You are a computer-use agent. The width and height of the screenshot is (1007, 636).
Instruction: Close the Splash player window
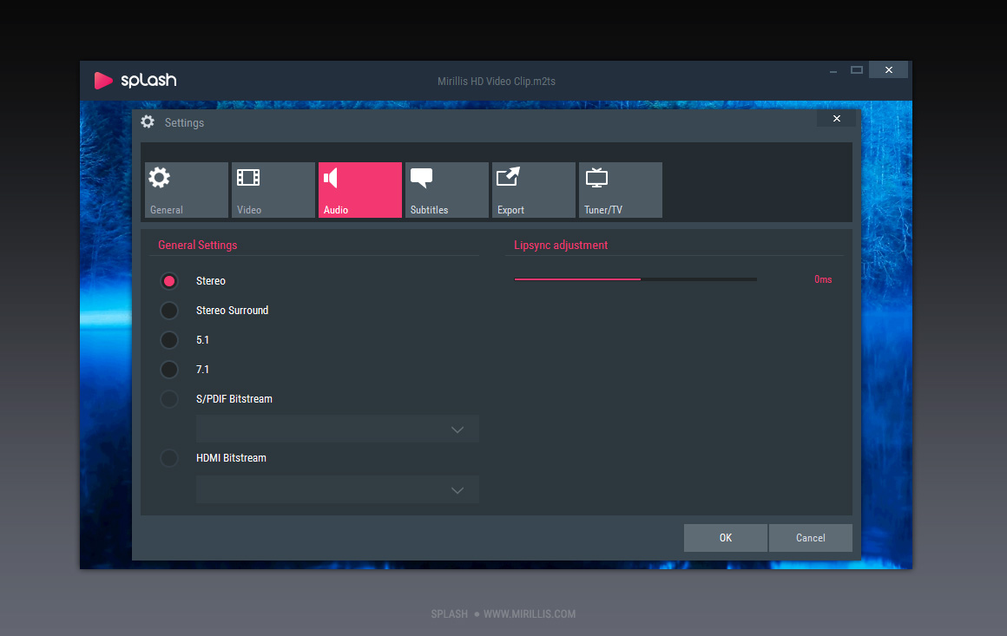pos(888,70)
